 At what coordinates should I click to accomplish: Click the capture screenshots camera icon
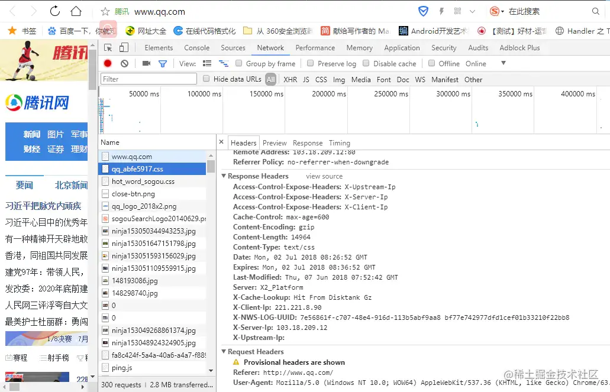(146, 63)
